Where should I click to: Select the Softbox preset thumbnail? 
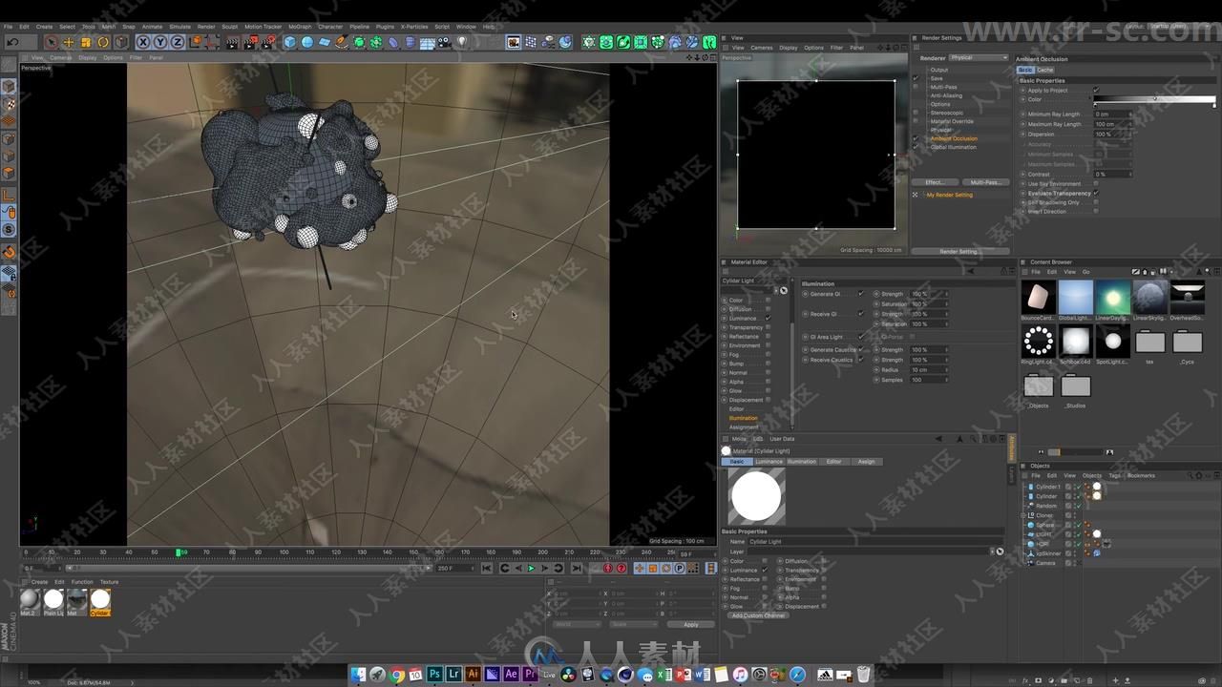1075,341
